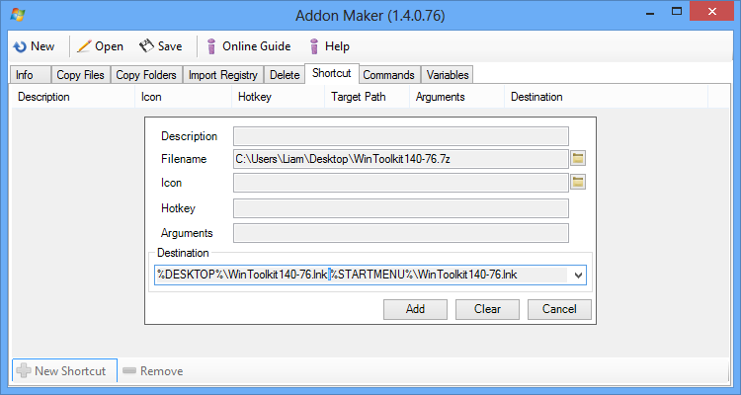Open the Online Guide
Screen dimensions: 741x395
[249, 46]
